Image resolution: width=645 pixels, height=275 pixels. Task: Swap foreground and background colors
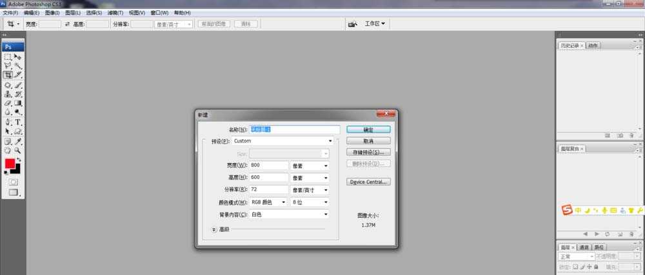[x=19, y=160]
